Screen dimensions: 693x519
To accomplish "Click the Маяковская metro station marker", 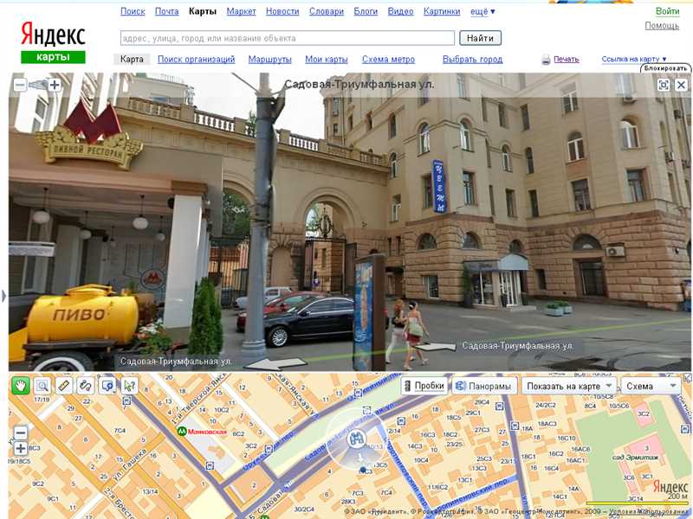I will click(182, 432).
